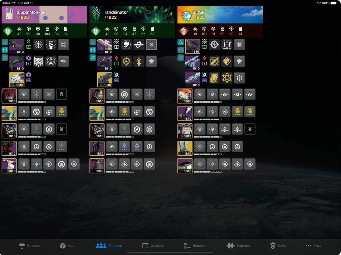The width and height of the screenshot is (341, 255).
Task: Open SlifSF's exotic leg armor thumbnail
Action: pyautogui.click(x=185, y=148)
